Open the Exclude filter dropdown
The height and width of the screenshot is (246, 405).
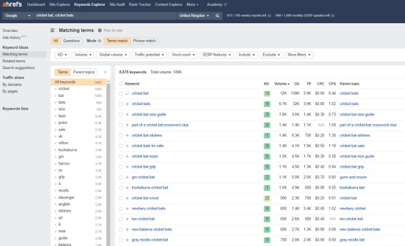tap(271, 55)
